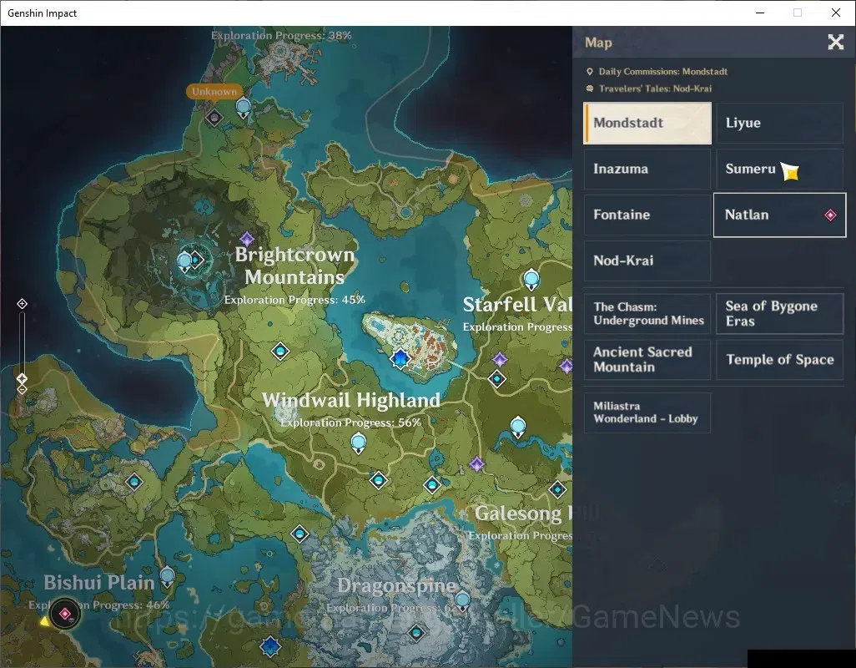This screenshot has height=668, width=856.
Task: Click pink quest diamond on Natlan entry
Action: point(830,215)
